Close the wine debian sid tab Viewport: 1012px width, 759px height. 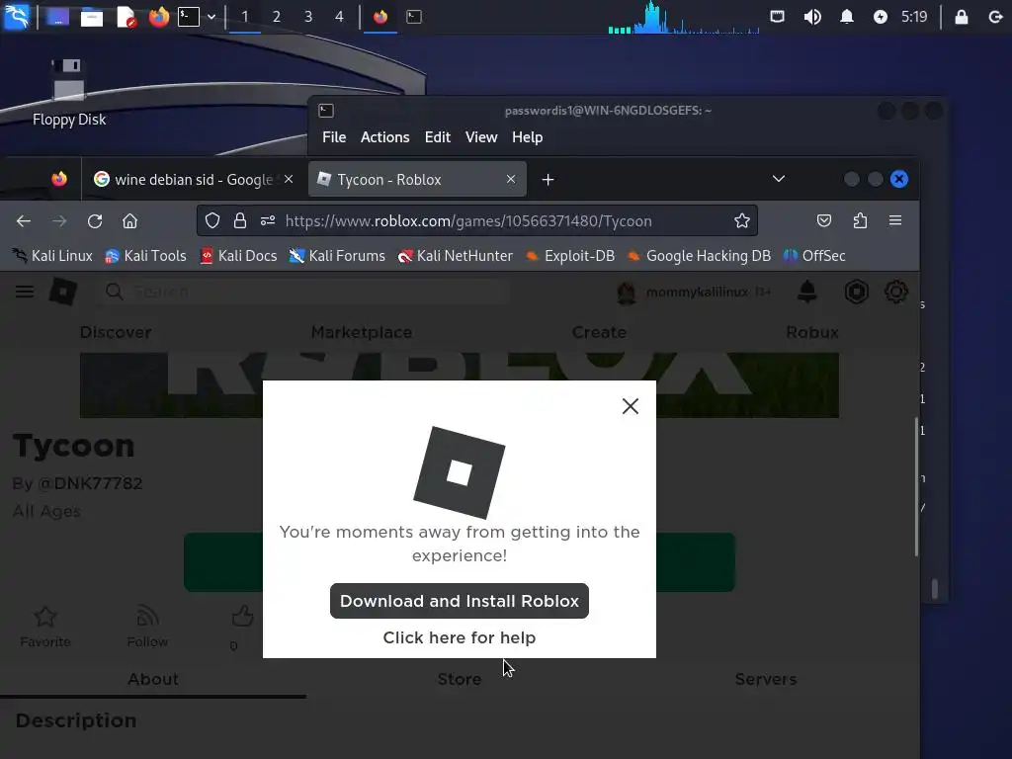pyautogui.click(x=289, y=179)
